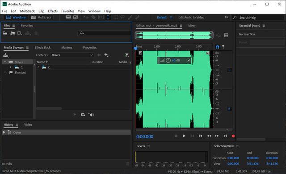Switch to Waveform editor view
The image size is (286, 174).
pyautogui.click(x=16, y=17)
